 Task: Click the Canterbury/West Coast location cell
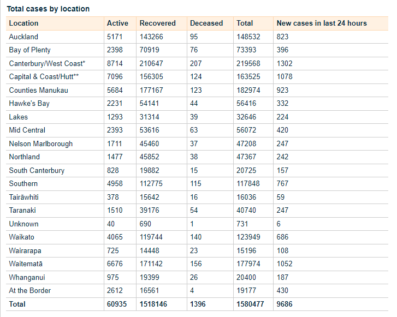[47, 63]
